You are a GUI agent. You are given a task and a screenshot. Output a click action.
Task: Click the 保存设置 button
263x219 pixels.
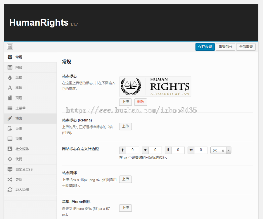coord(205,47)
